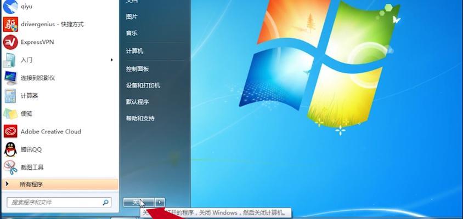
Task: Select the drivergenius - 快捷方式 label
Action: [52, 24]
